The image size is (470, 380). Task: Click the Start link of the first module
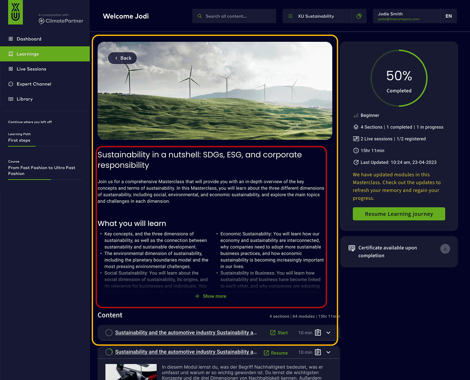(279, 333)
